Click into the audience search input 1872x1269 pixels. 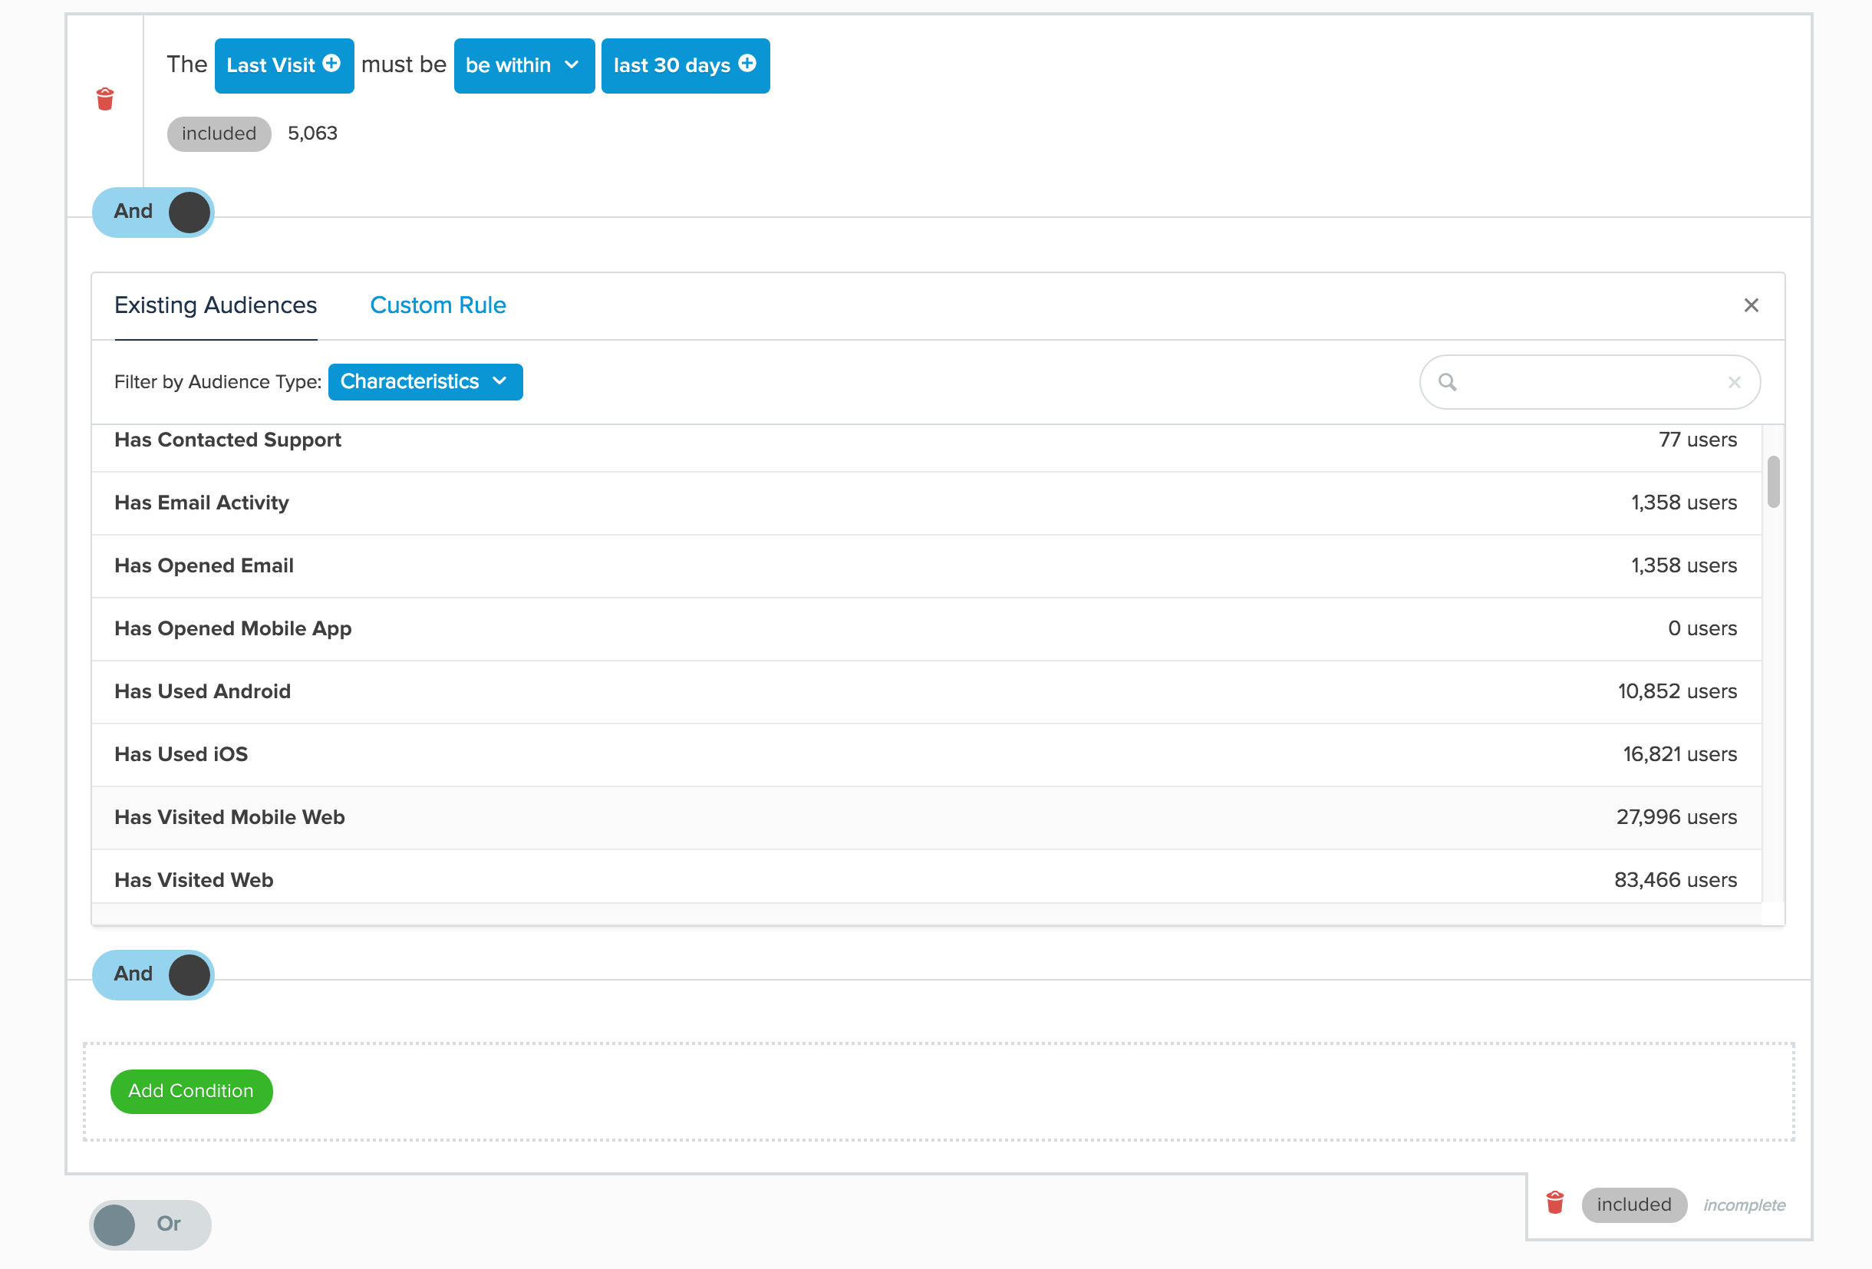1590,382
